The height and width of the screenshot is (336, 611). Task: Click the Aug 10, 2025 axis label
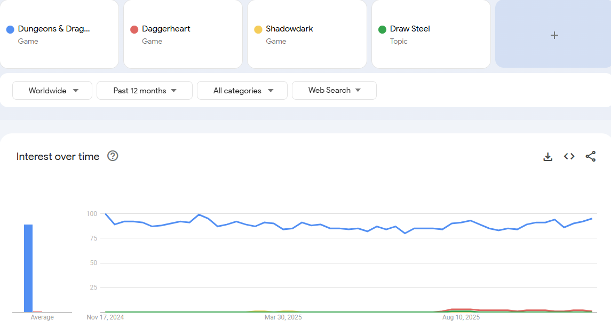461,317
